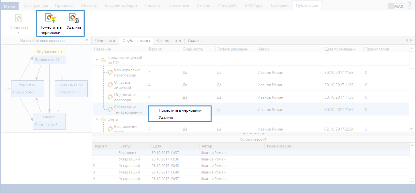Open the instances link '2'
Screen dimensions: 416x193
coord(366,129)
